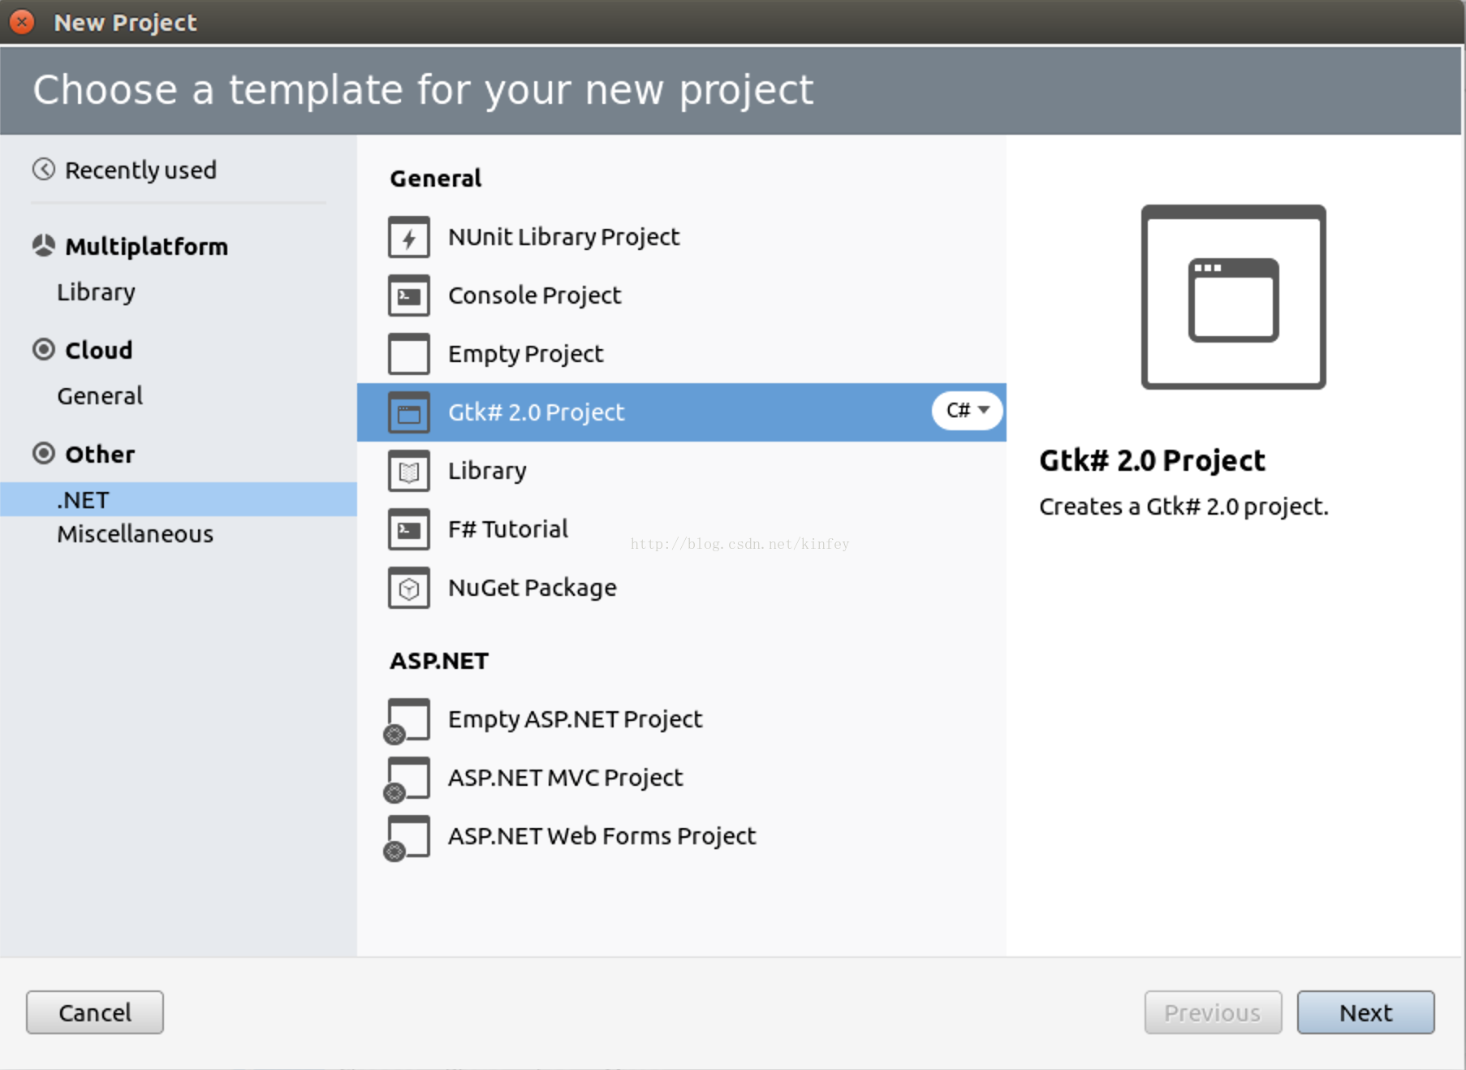1466x1070 pixels.
Task: Click the Next button
Action: click(1365, 1012)
